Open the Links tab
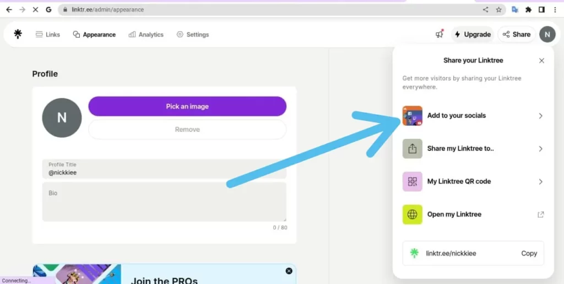 point(47,35)
